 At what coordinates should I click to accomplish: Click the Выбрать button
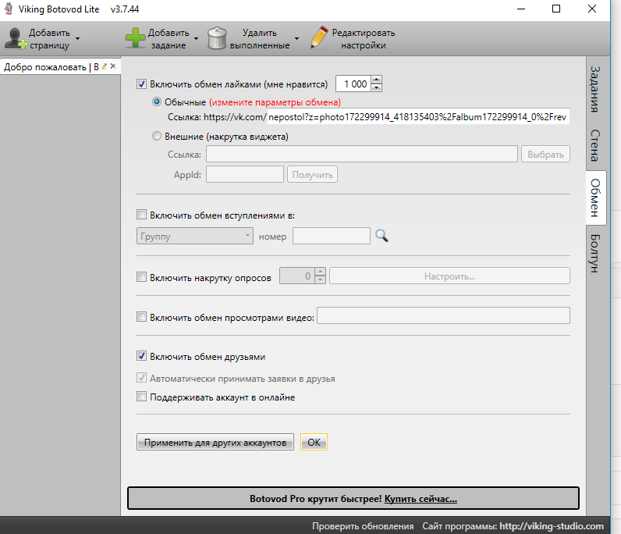(546, 155)
